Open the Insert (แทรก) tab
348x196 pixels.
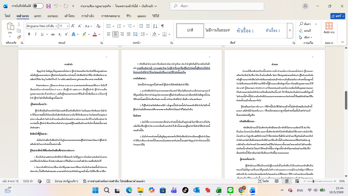[38, 16]
